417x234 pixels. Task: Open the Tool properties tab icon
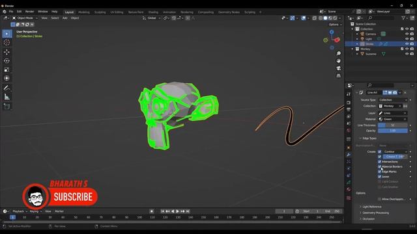349,94
